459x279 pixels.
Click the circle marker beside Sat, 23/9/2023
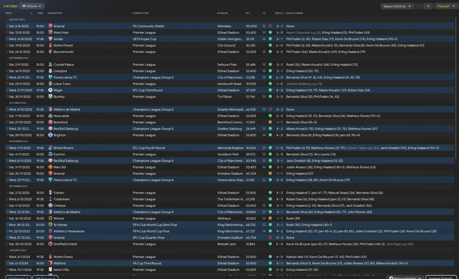(x=7, y=84)
